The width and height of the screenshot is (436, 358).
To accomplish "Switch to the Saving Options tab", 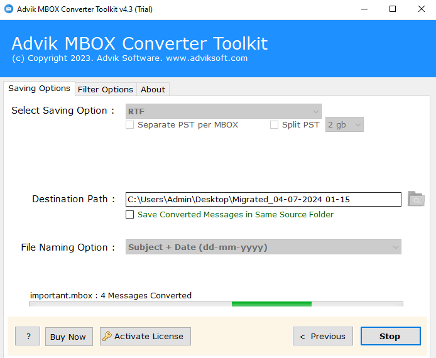I will tap(39, 89).
